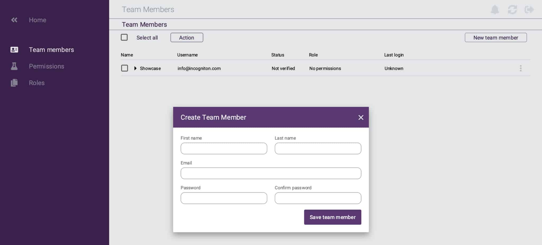The image size is (542, 245).
Task: Open the Action dropdown
Action: click(187, 37)
